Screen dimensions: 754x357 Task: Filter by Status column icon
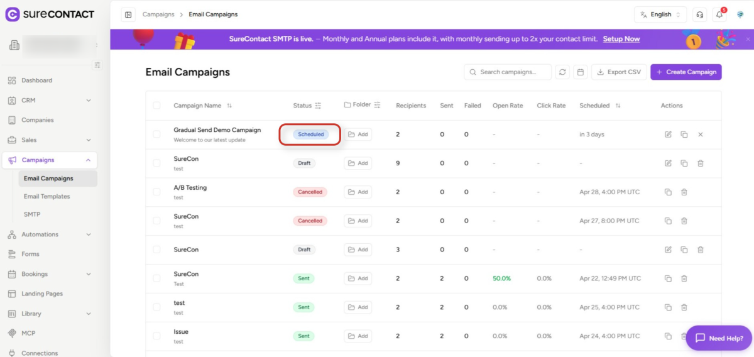(x=318, y=106)
